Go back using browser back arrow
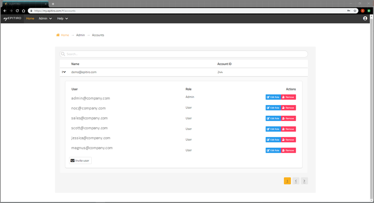The image size is (374, 203). tap(5, 11)
